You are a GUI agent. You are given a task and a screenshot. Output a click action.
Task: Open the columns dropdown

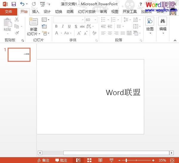(x=120, y=27)
